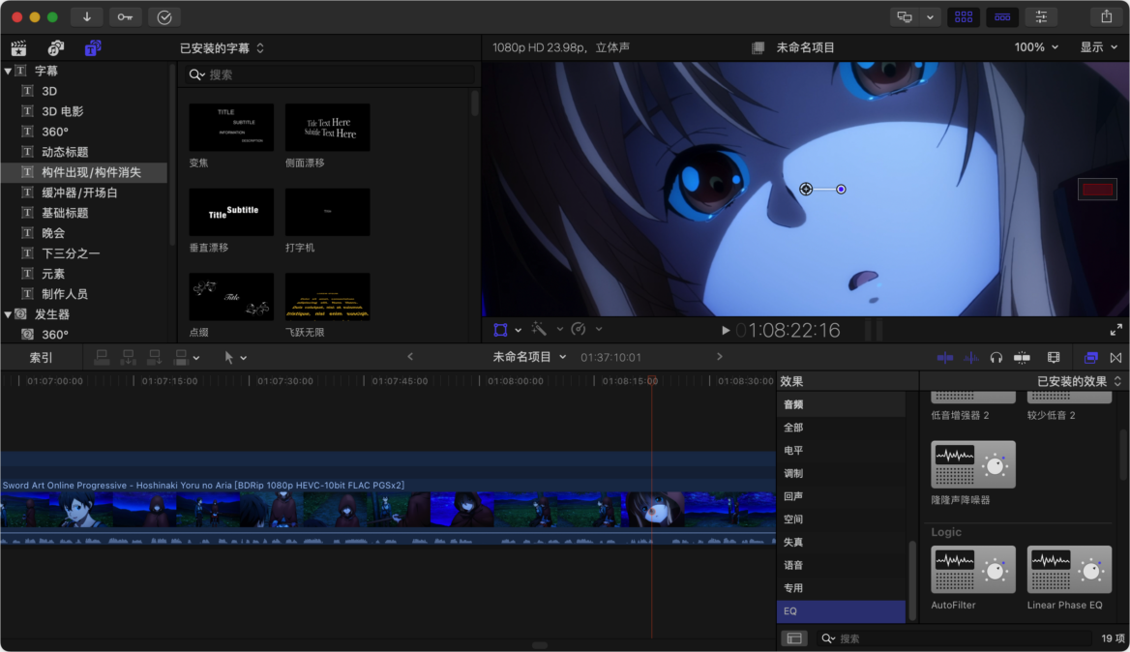Image resolution: width=1130 pixels, height=652 pixels.
Task: Open the 100% viewer zoom dropdown
Action: [1036, 47]
